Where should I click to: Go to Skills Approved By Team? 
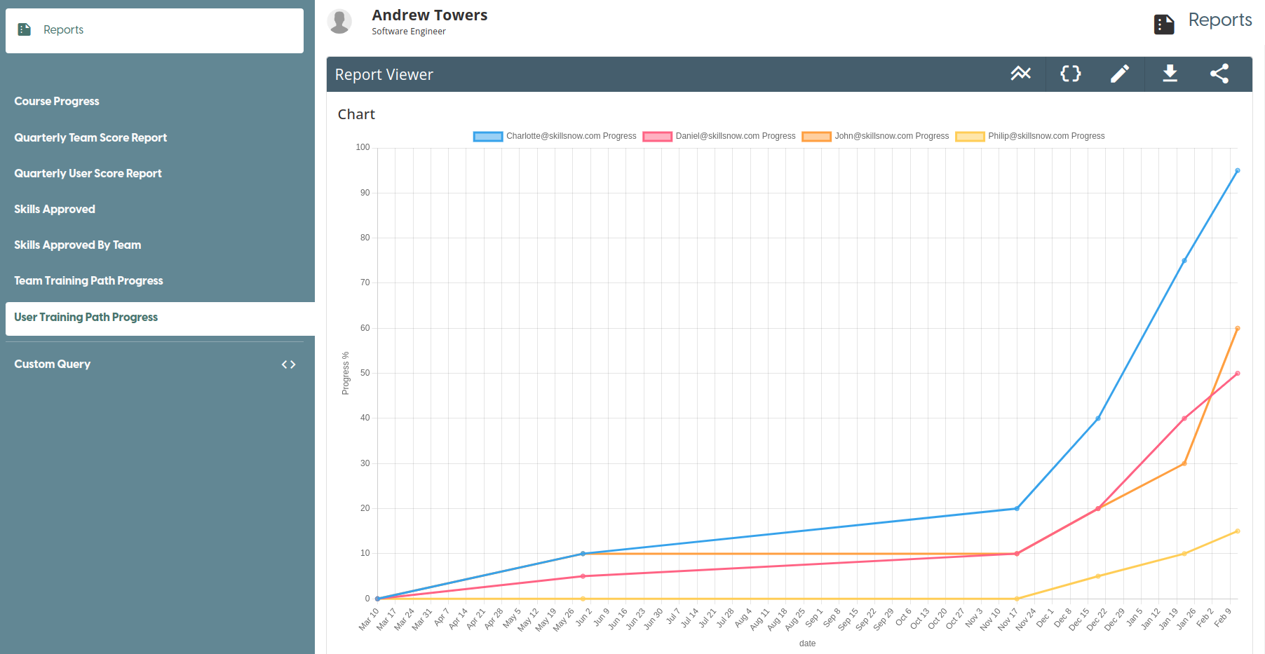click(x=77, y=245)
